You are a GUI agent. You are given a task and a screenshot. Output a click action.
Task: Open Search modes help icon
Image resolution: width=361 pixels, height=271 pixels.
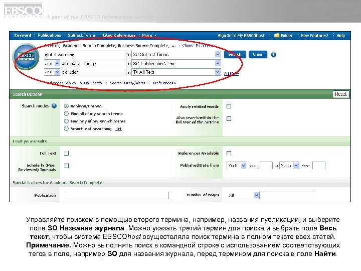(x=54, y=106)
